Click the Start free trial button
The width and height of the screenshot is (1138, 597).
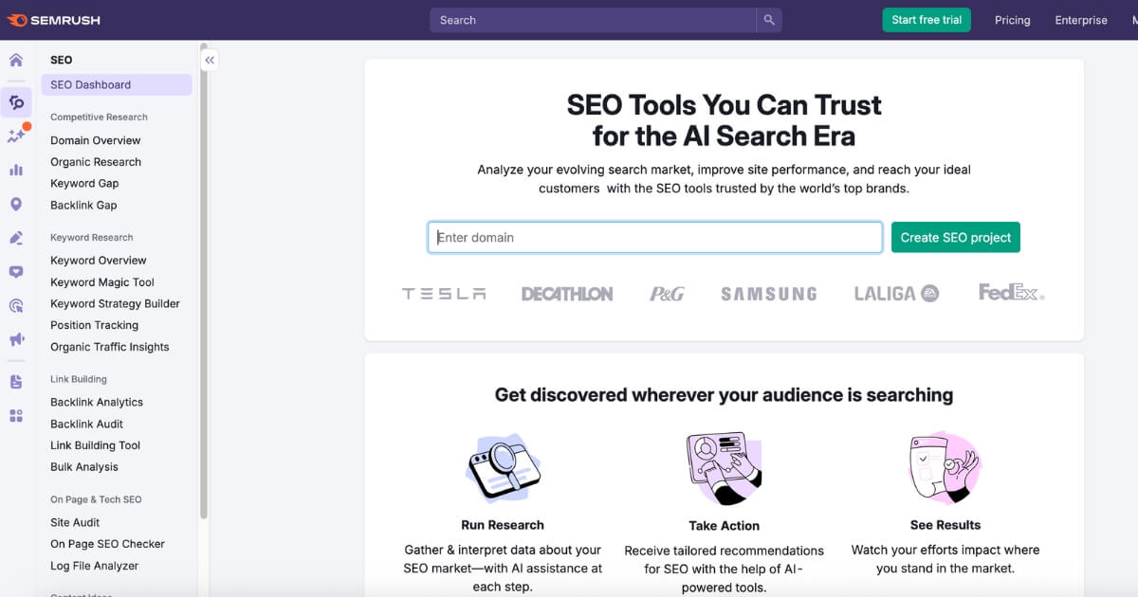point(927,20)
